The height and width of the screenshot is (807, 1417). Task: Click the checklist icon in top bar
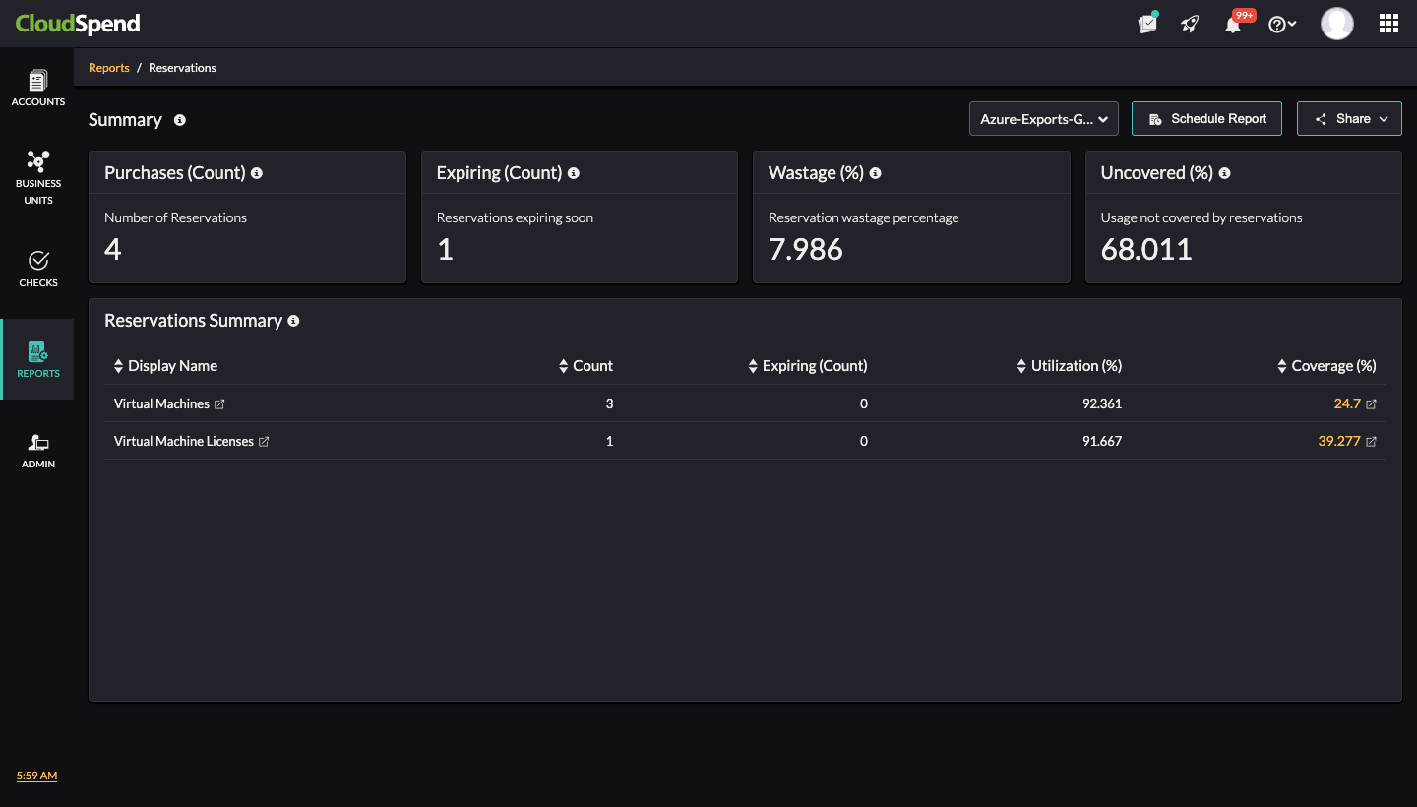[1147, 24]
